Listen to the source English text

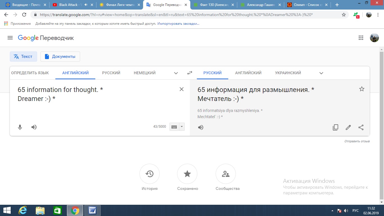pos(34,127)
